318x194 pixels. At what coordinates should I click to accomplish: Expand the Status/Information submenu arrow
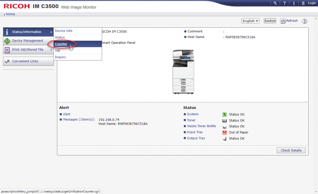(51, 32)
